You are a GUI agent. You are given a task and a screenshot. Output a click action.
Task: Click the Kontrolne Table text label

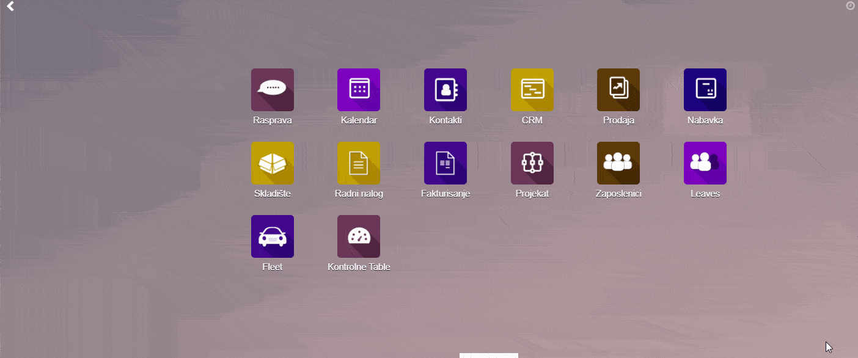(x=359, y=267)
